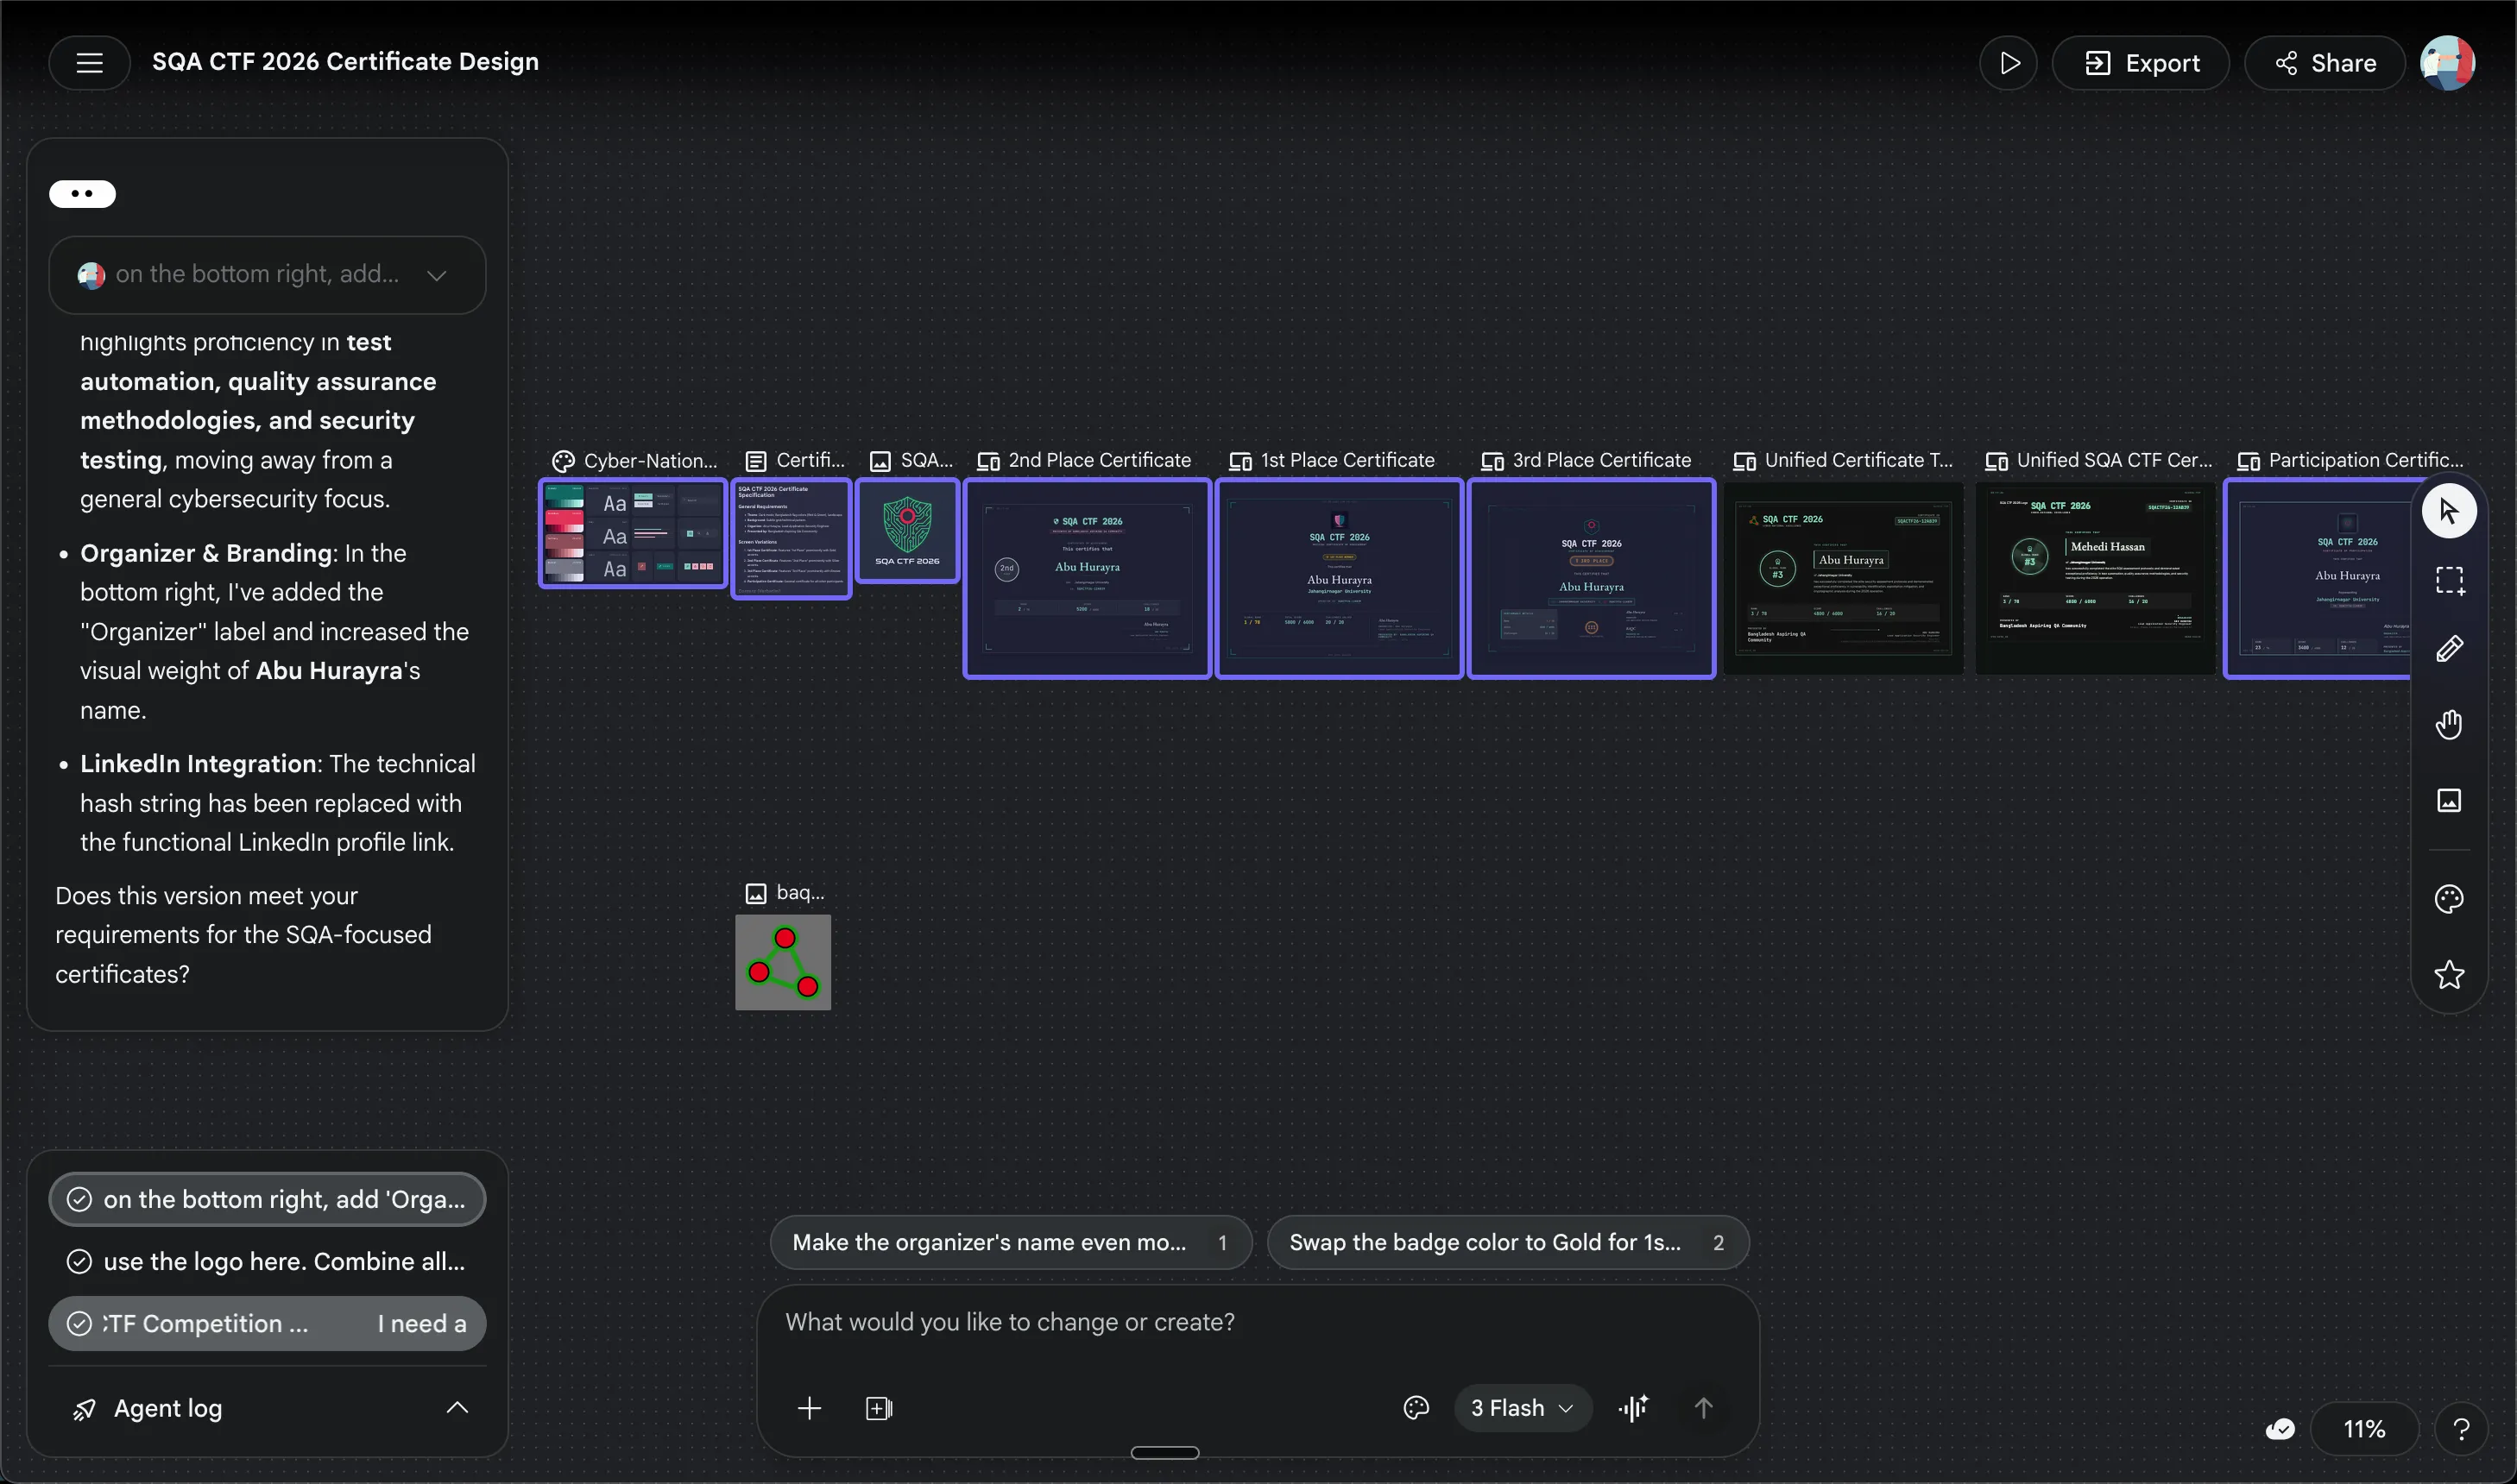
Task: Click the cloud saved status icon
Action: pos(2280,1429)
